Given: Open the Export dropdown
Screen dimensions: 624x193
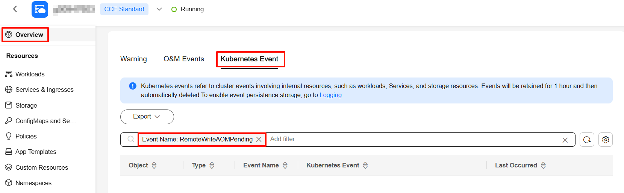Looking at the screenshot, I should tap(147, 117).
